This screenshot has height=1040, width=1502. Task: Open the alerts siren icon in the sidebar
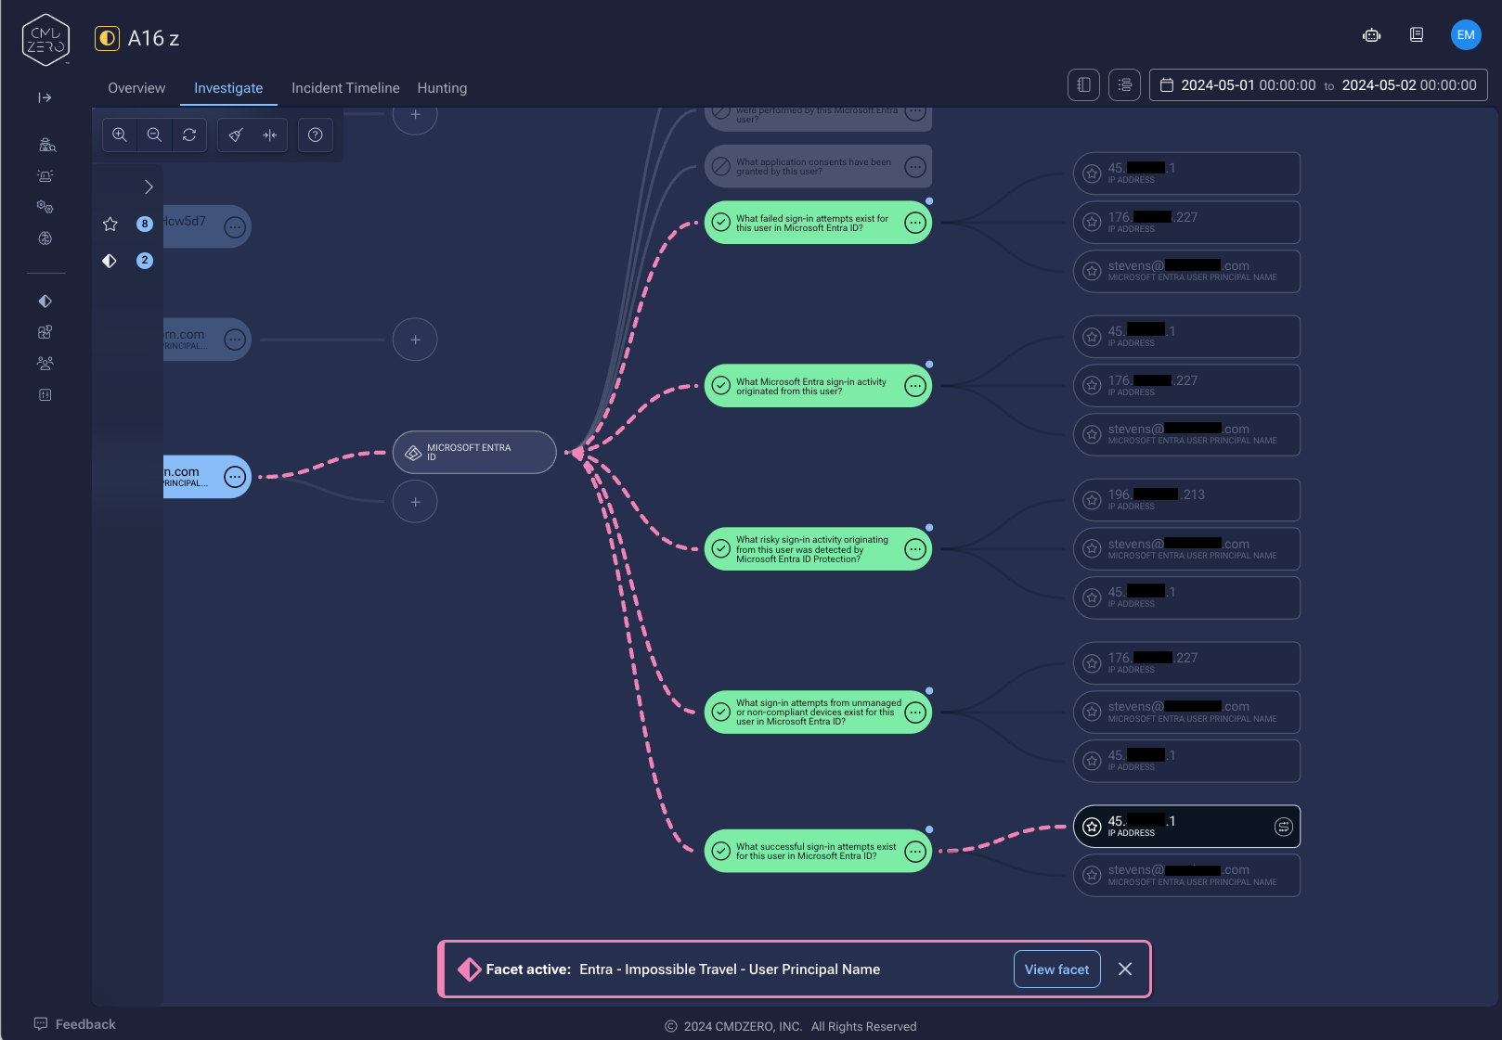tap(45, 175)
